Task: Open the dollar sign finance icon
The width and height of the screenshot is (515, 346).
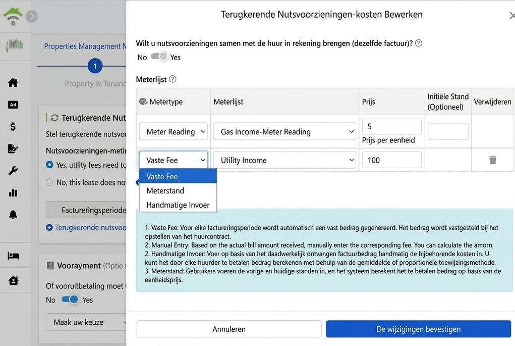Action: click(13, 127)
